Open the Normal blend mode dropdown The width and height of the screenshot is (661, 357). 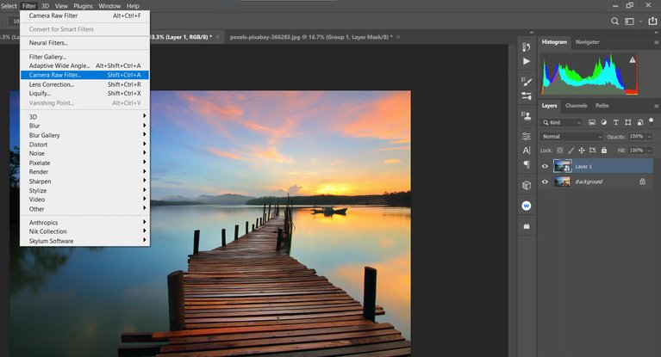(x=571, y=137)
